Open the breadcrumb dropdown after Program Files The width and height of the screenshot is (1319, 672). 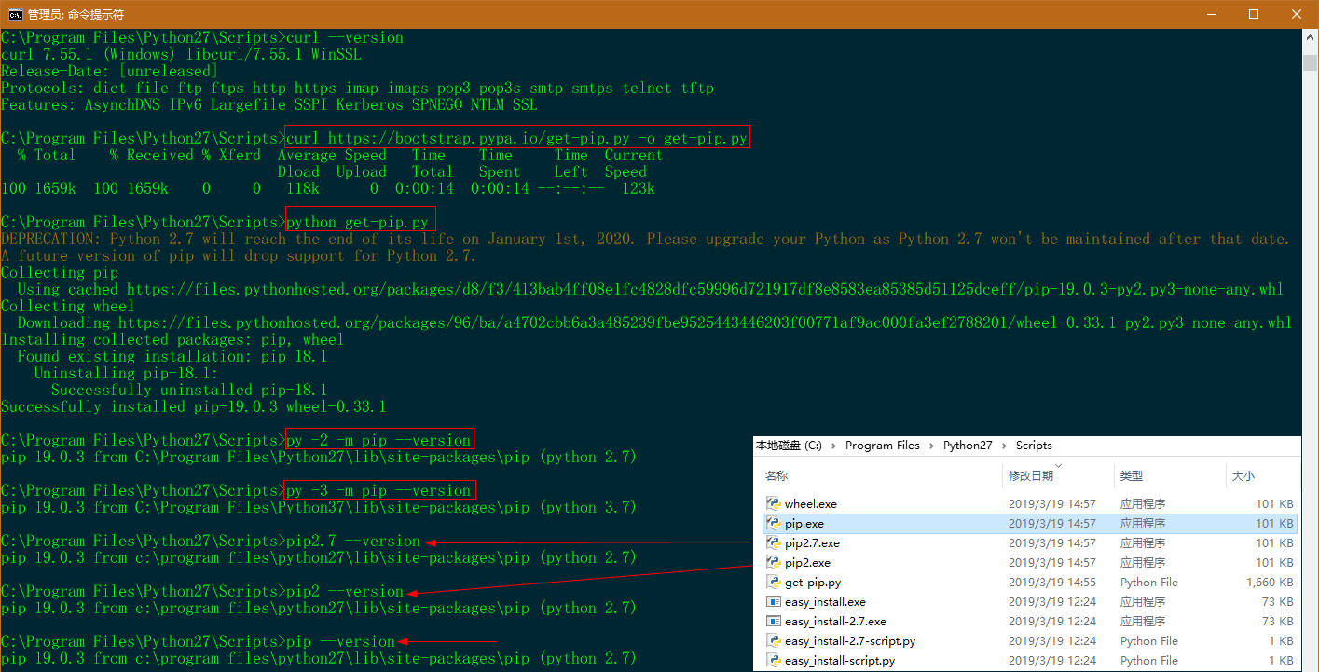click(x=930, y=446)
